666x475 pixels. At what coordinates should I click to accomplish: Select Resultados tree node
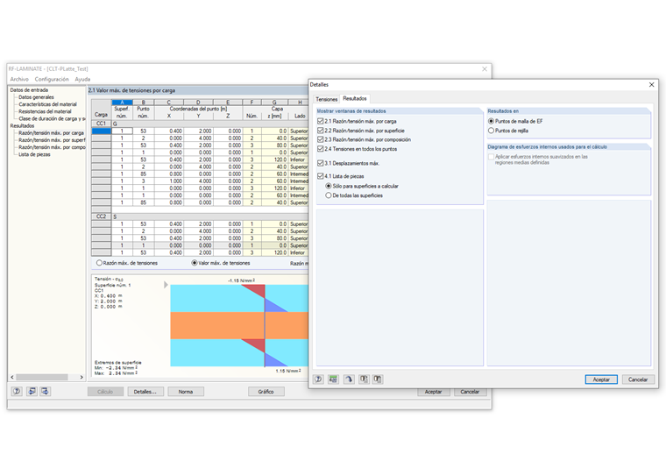pyautogui.click(x=22, y=125)
